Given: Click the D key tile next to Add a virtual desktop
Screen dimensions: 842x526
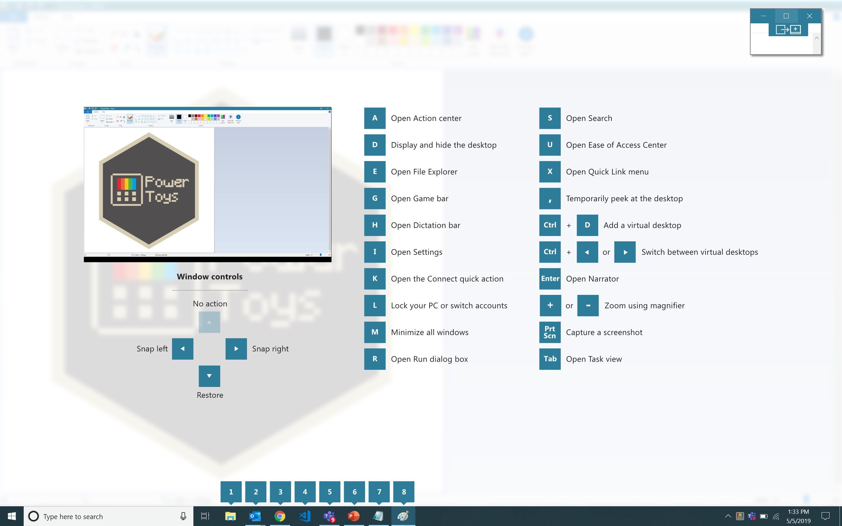Looking at the screenshot, I should (587, 225).
